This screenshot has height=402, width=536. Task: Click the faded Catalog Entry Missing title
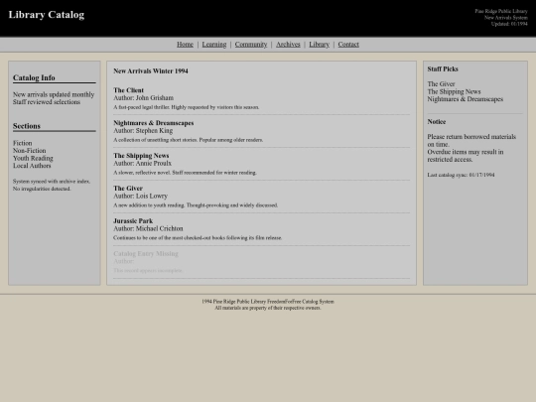point(146,254)
